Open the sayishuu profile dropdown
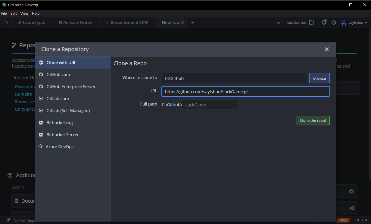Viewport: 371px width, 224px height. [x=354, y=23]
